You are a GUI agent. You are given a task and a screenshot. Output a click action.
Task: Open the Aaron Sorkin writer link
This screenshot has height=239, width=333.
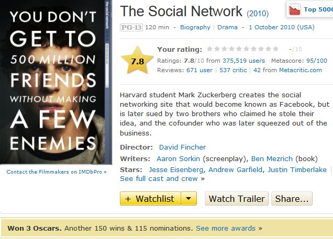click(x=179, y=158)
